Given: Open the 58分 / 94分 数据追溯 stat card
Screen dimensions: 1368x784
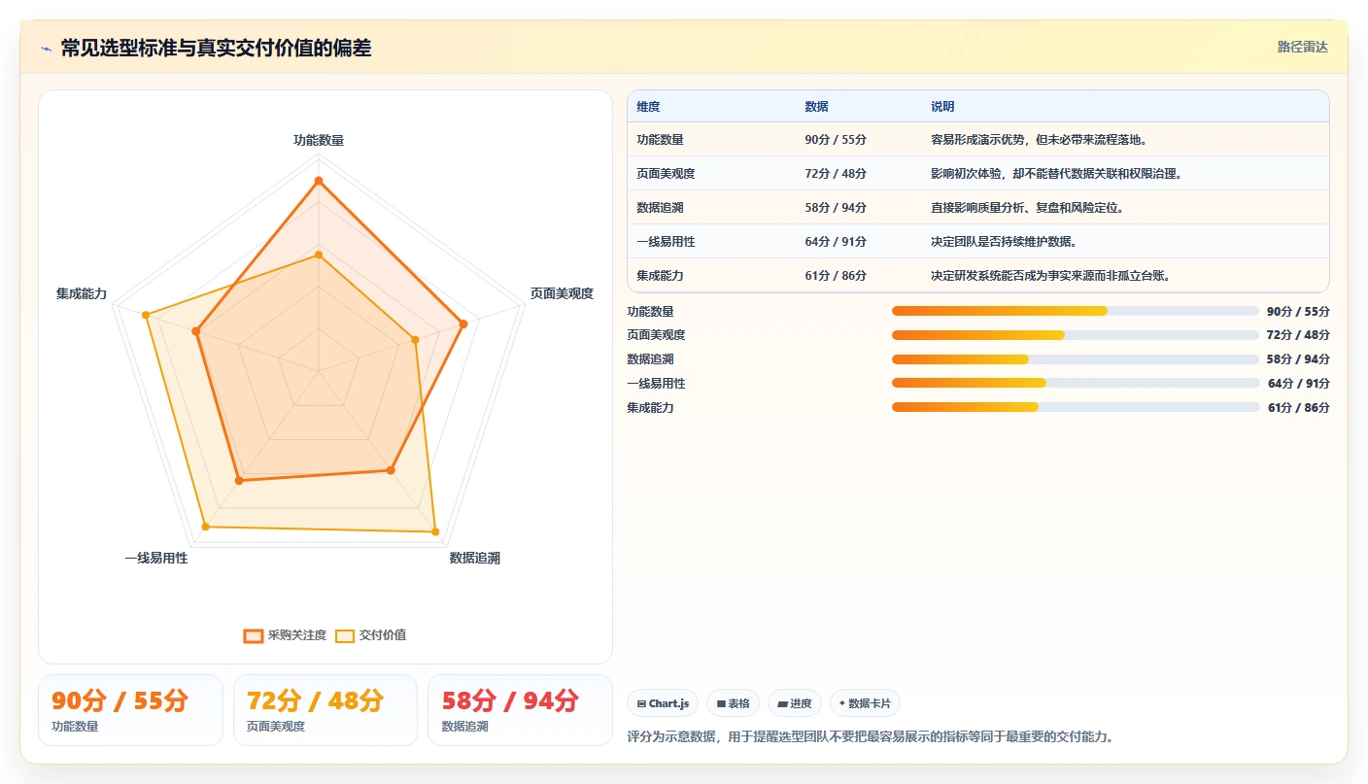Looking at the screenshot, I should click(x=521, y=710).
